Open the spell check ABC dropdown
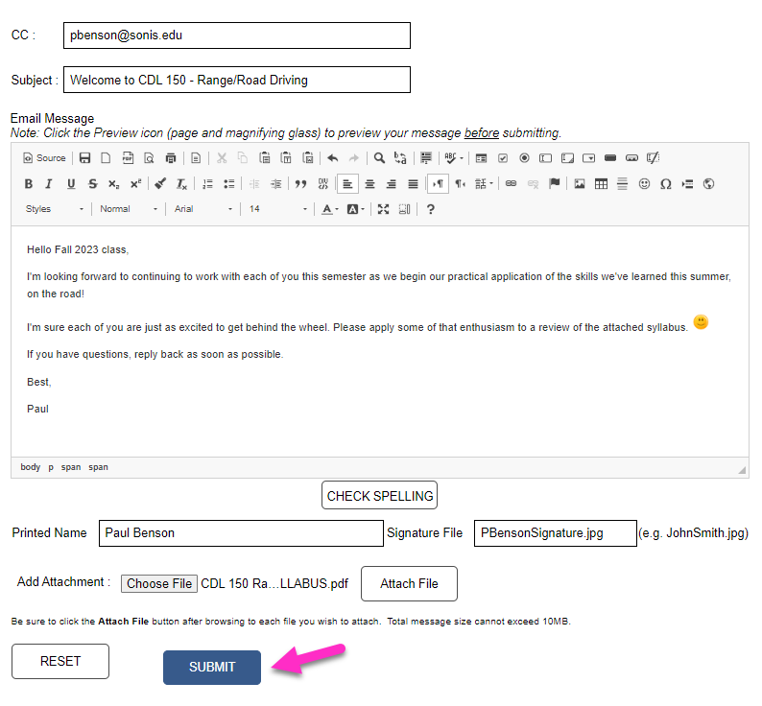This screenshot has width=762, height=706. [x=454, y=158]
